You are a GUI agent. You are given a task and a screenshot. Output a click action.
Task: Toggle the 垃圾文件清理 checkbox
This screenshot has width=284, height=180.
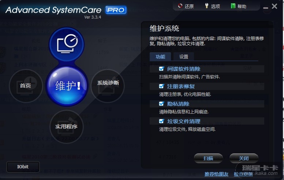coord(161,121)
